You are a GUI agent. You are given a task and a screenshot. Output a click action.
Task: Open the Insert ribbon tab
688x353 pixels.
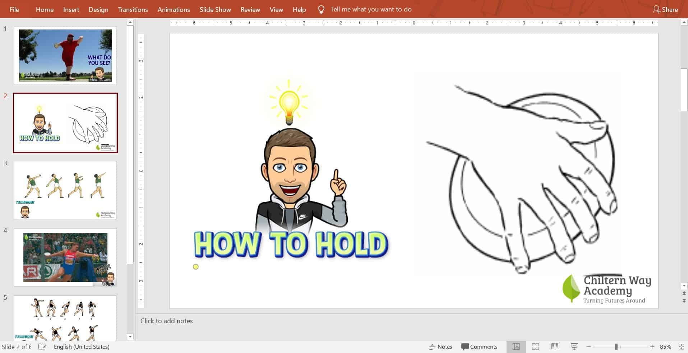click(x=71, y=10)
